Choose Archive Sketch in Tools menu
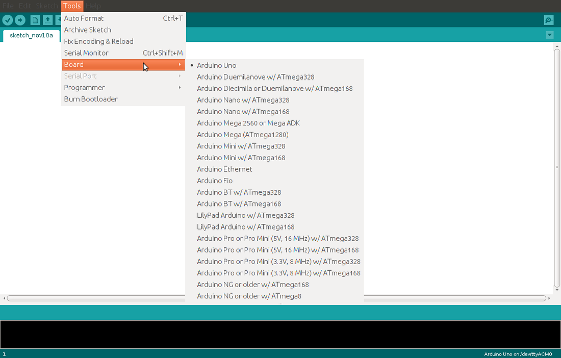561x358 pixels. pos(123,30)
